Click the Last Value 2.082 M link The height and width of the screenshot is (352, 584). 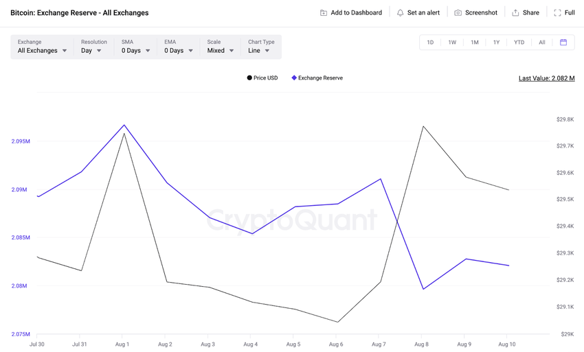point(546,78)
